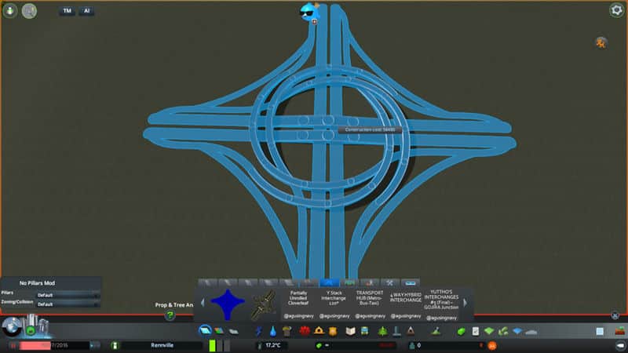628x353 pixels.
Task: Open the settings gear at top right
Action: coord(616,10)
